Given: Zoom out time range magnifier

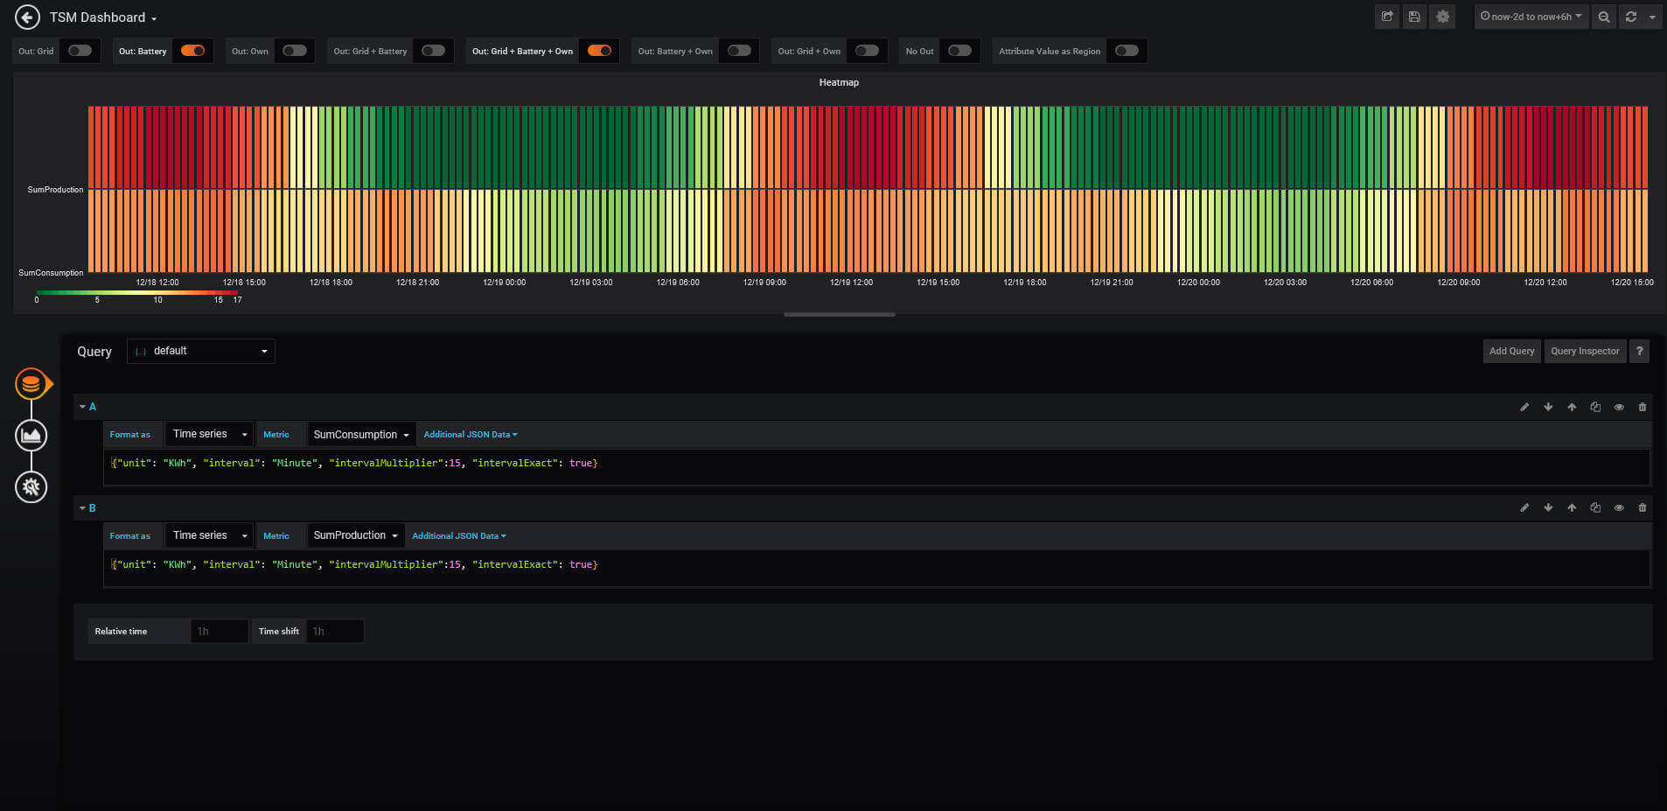Looking at the screenshot, I should tap(1603, 17).
